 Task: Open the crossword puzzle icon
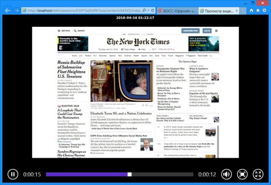click(x=216, y=120)
